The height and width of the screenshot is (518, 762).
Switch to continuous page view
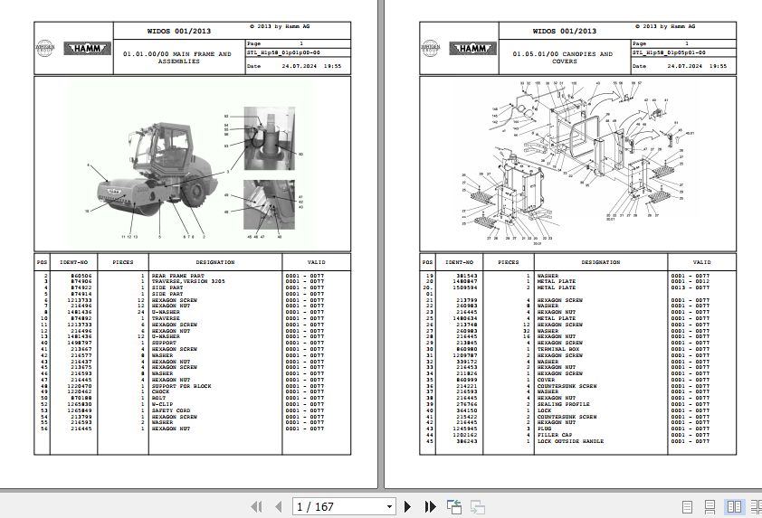click(x=710, y=507)
